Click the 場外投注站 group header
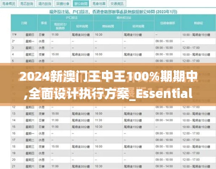The height and width of the screenshot is (169, 216). tap(124, 18)
